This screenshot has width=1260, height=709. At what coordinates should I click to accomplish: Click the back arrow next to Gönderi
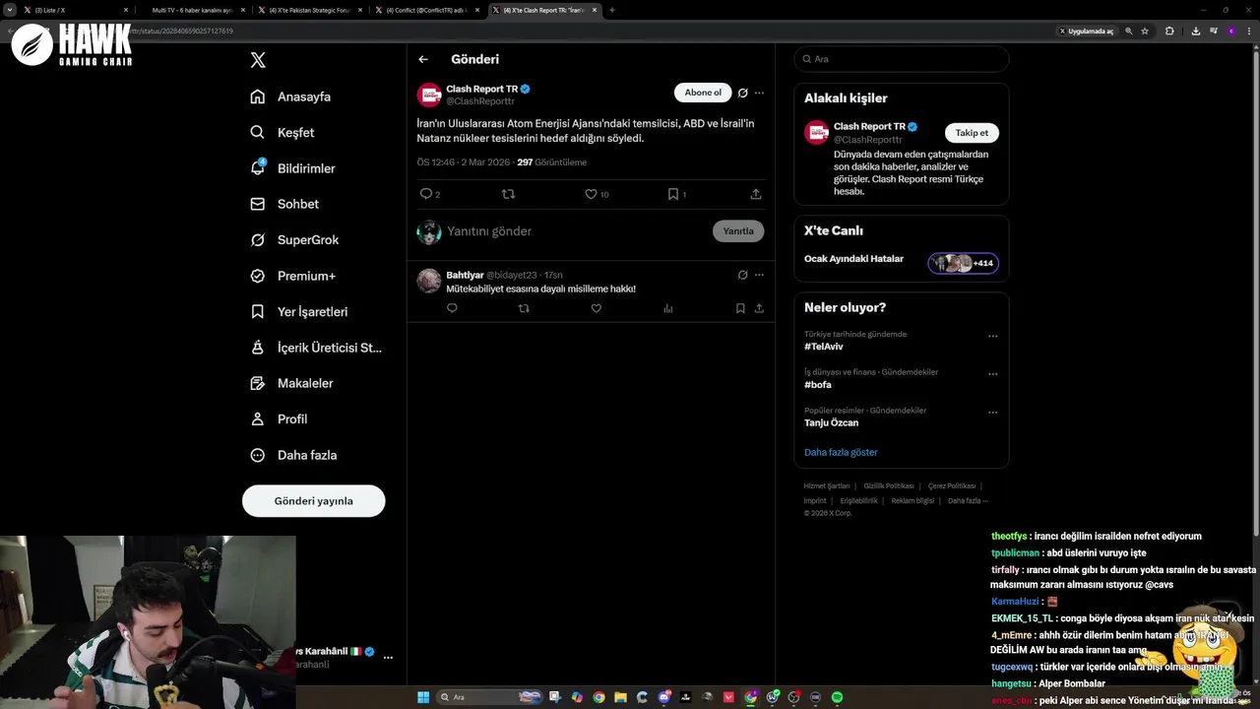pyautogui.click(x=423, y=59)
